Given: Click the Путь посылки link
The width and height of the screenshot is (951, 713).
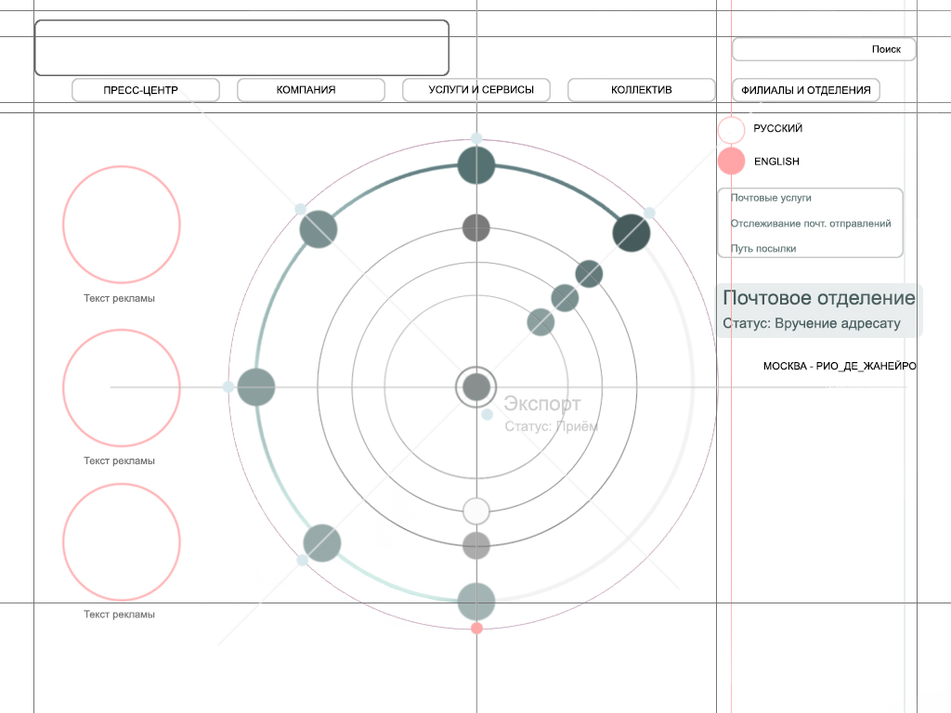Looking at the screenshot, I should tap(763, 249).
